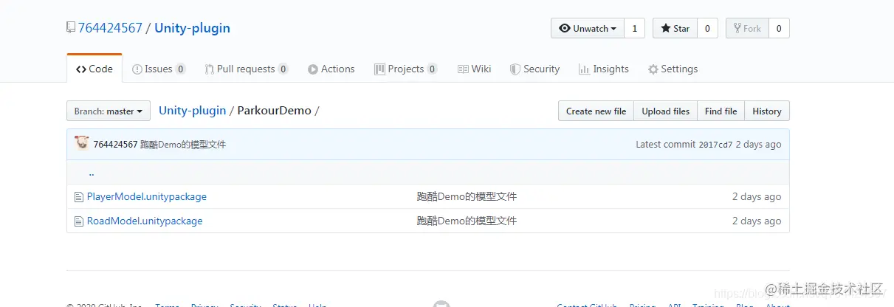
Task: Open the Insights tab
Action: (604, 69)
